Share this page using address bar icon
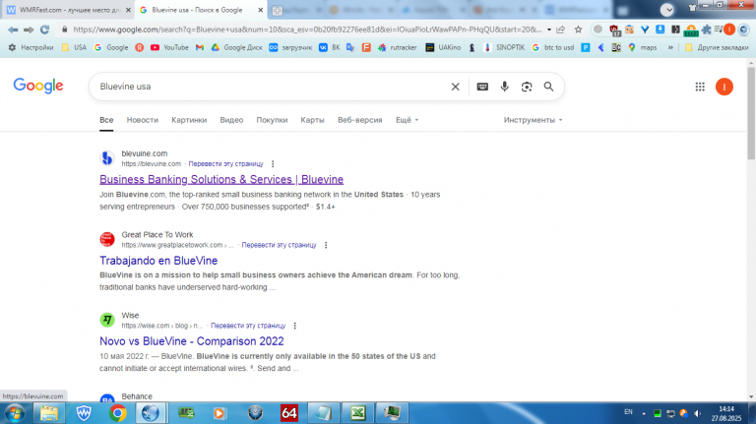 pyautogui.click(x=561, y=30)
